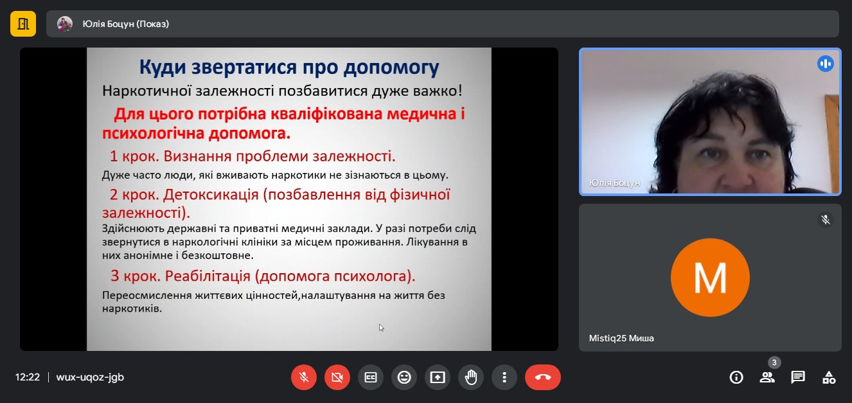Select the Юлія Боцун video tile

click(709, 121)
